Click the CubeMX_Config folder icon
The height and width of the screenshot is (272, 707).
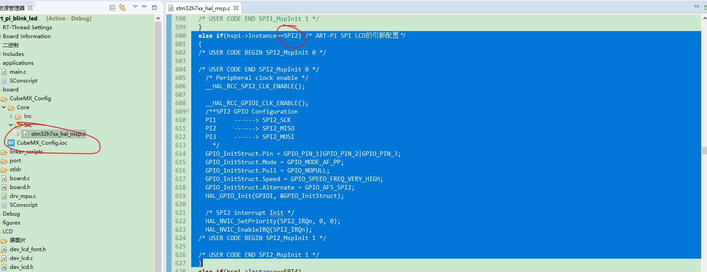[4, 99]
